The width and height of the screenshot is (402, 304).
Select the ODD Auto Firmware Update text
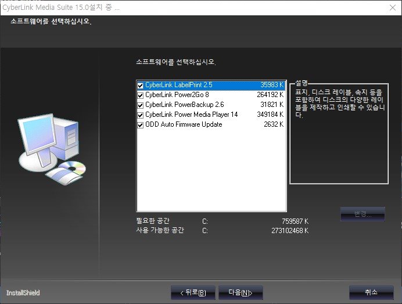[x=184, y=124]
